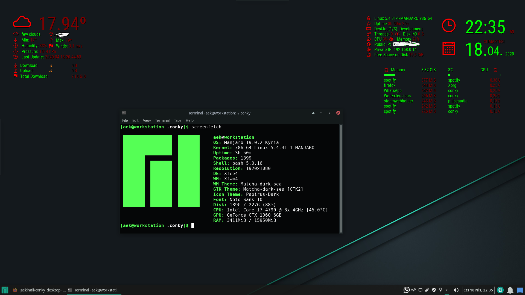Viewport: 525px width, 295px height.
Task: Toggle terminal always-on-top arrow button
Action: pos(313,113)
